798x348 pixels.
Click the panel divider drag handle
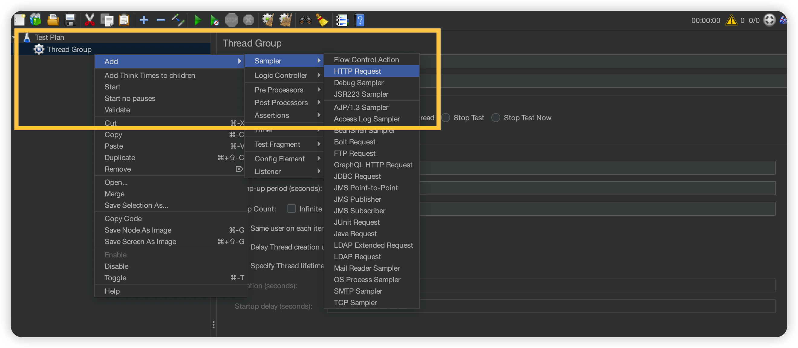tap(214, 325)
